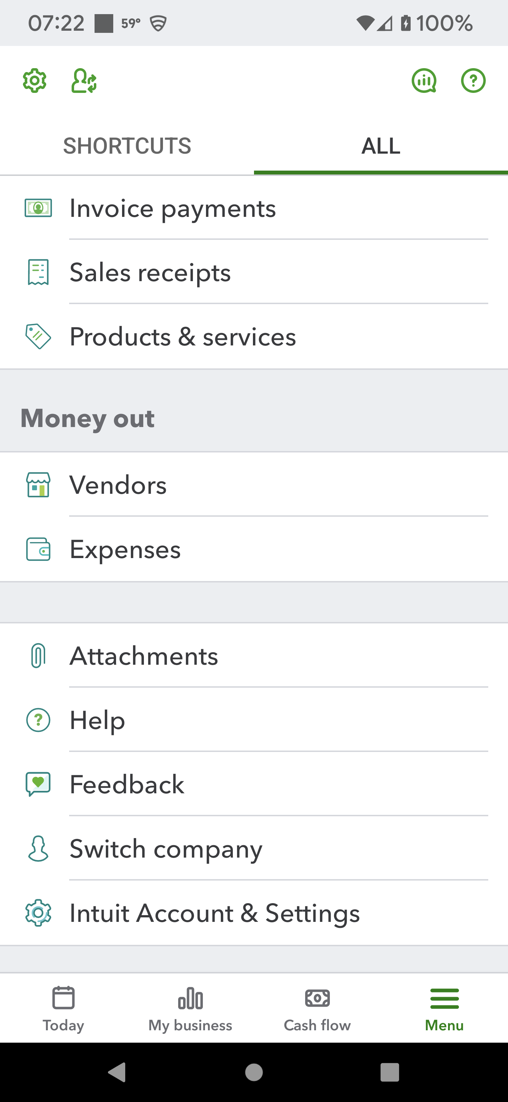The width and height of the screenshot is (508, 1102).
Task: Tap the help question mark icon at top
Action: (x=473, y=81)
